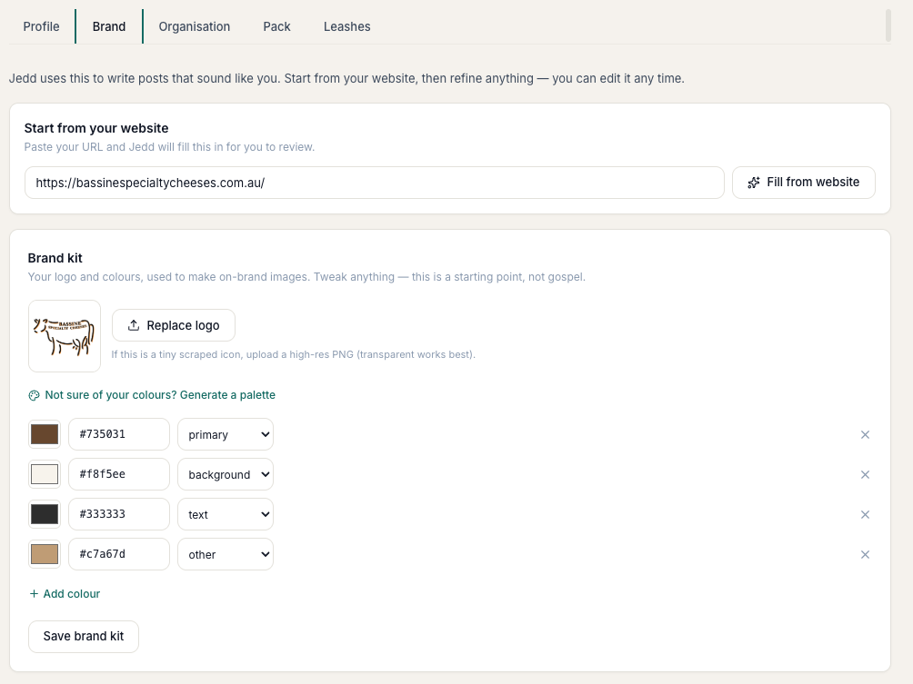The height and width of the screenshot is (684, 913).
Task: Go to the Pack tab
Action: click(x=276, y=26)
